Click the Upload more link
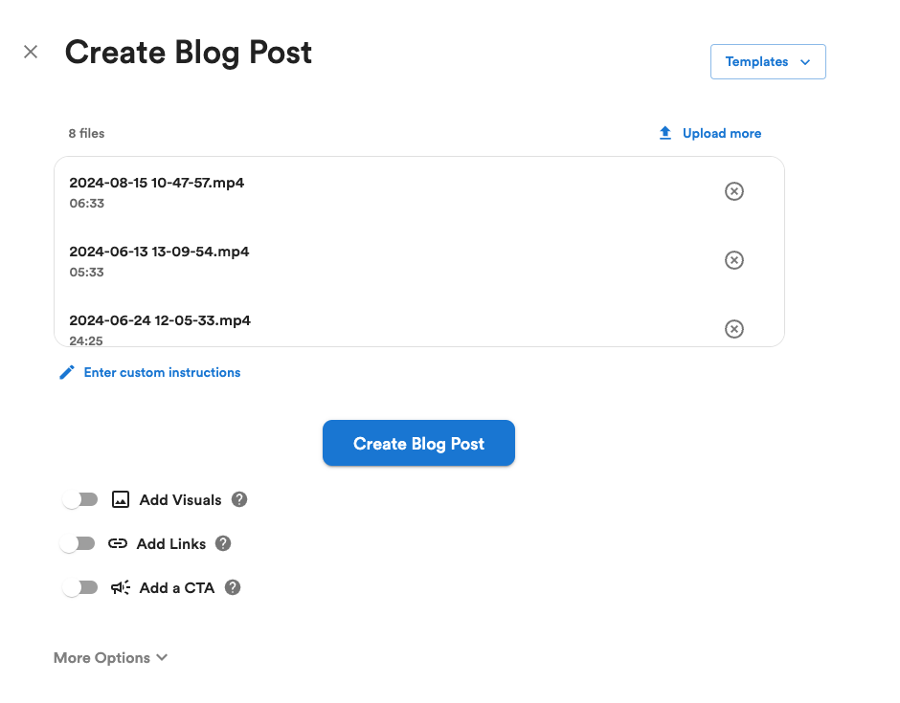 (x=710, y=134)
